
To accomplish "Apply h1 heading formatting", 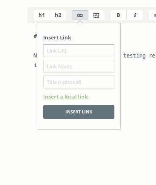I will click(42, 15).
